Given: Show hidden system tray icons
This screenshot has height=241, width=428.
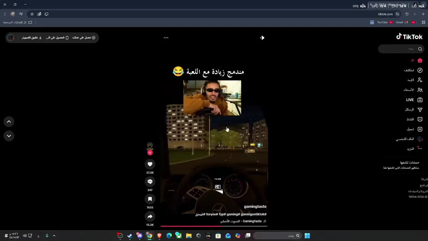Looking at the screenshot, I should tap(54, 236).
